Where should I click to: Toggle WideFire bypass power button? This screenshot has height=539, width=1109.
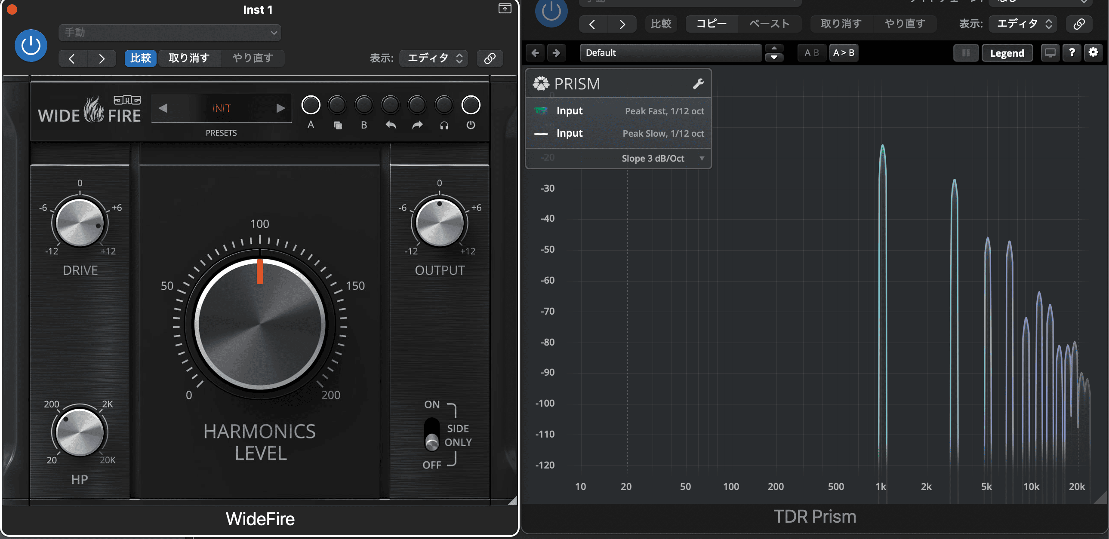click(471, 105)
